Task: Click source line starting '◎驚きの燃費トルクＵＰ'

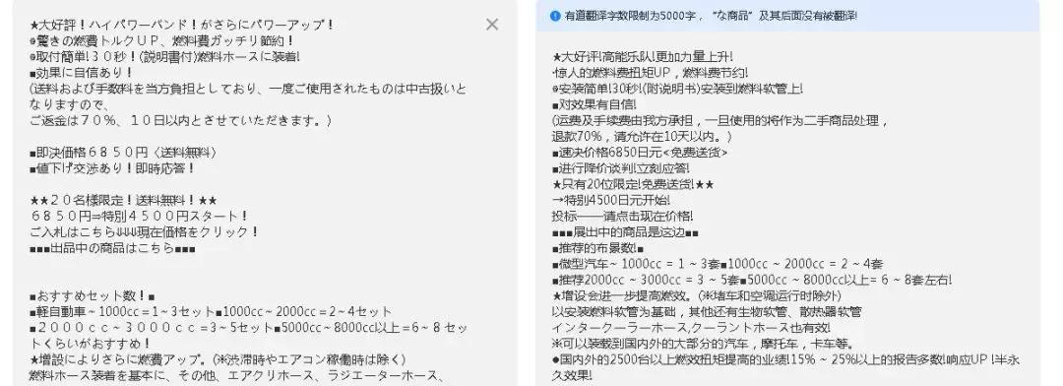Action: (161, 40)
